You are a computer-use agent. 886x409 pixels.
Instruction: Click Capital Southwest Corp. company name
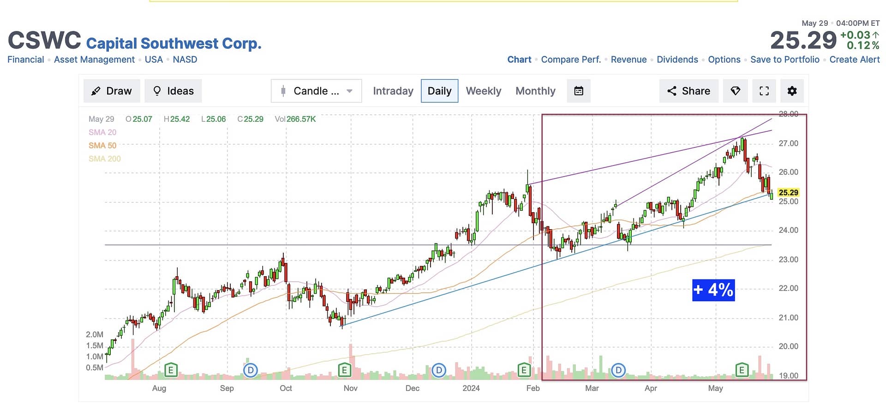174,43
